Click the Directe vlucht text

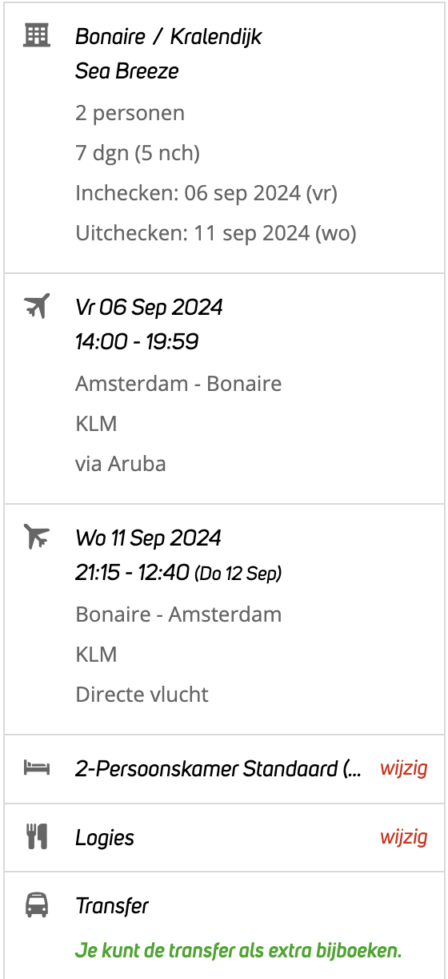tap(142, 695)
